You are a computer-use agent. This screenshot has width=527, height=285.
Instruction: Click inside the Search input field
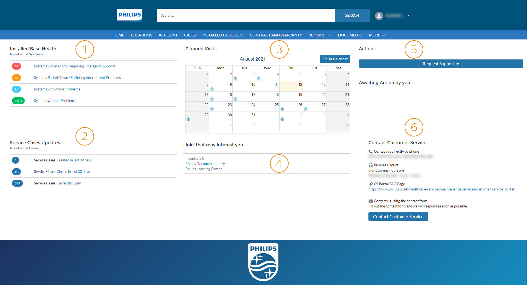click(246, 15)
